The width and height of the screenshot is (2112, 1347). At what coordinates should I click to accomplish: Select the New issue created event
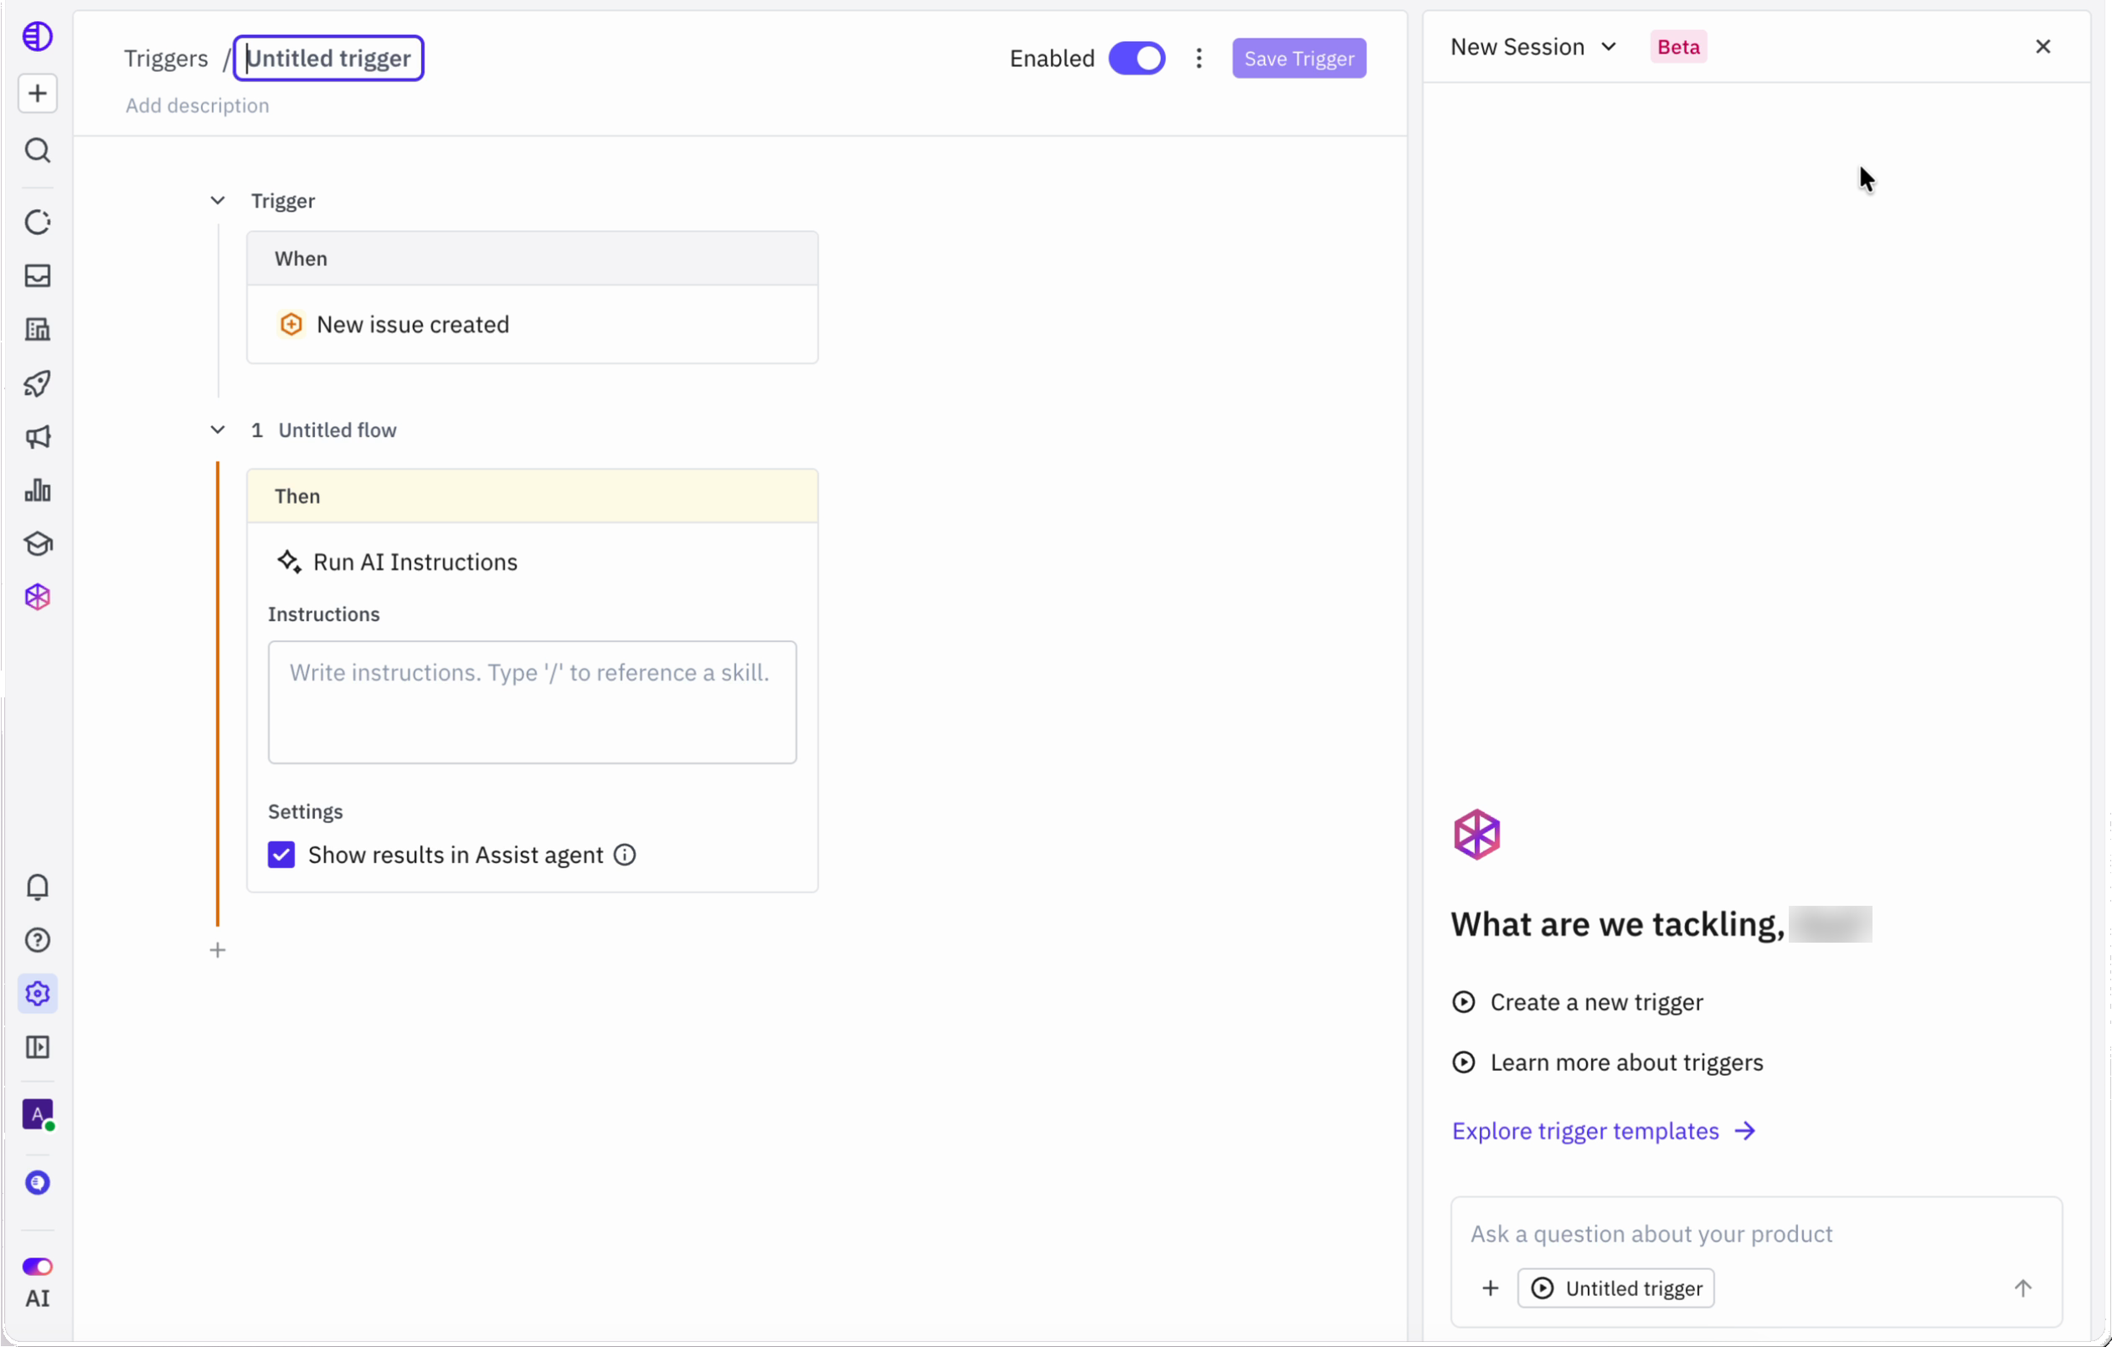coord(533,325)
